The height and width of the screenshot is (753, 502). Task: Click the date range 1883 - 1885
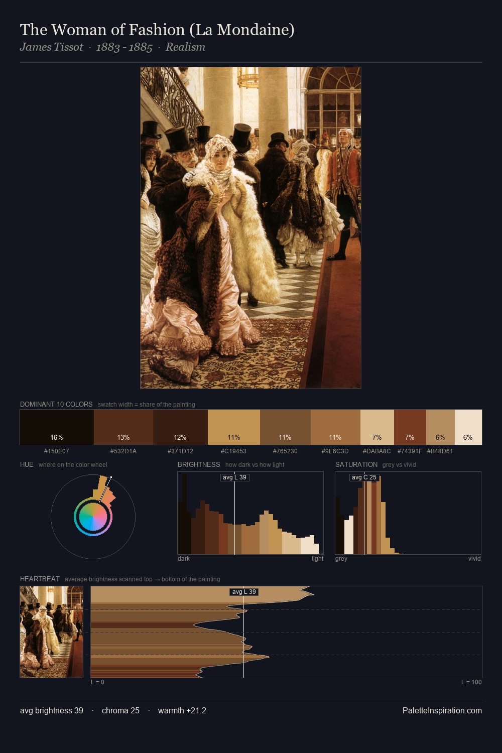(124, 47)
